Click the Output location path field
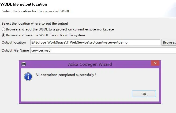The image size is (176, 113). click(x=95, y=42)
